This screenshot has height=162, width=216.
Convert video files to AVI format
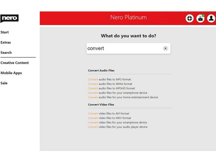tap(109, 113)
